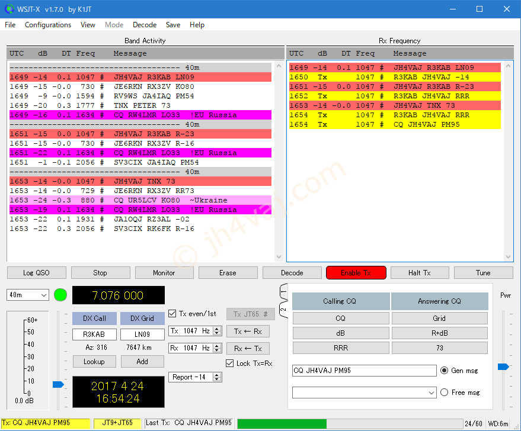The height and width of the screenshot is (431, 521).
Task: Toggle the Lock Tx=Rx checkbox
Action: tap(229, 364)
